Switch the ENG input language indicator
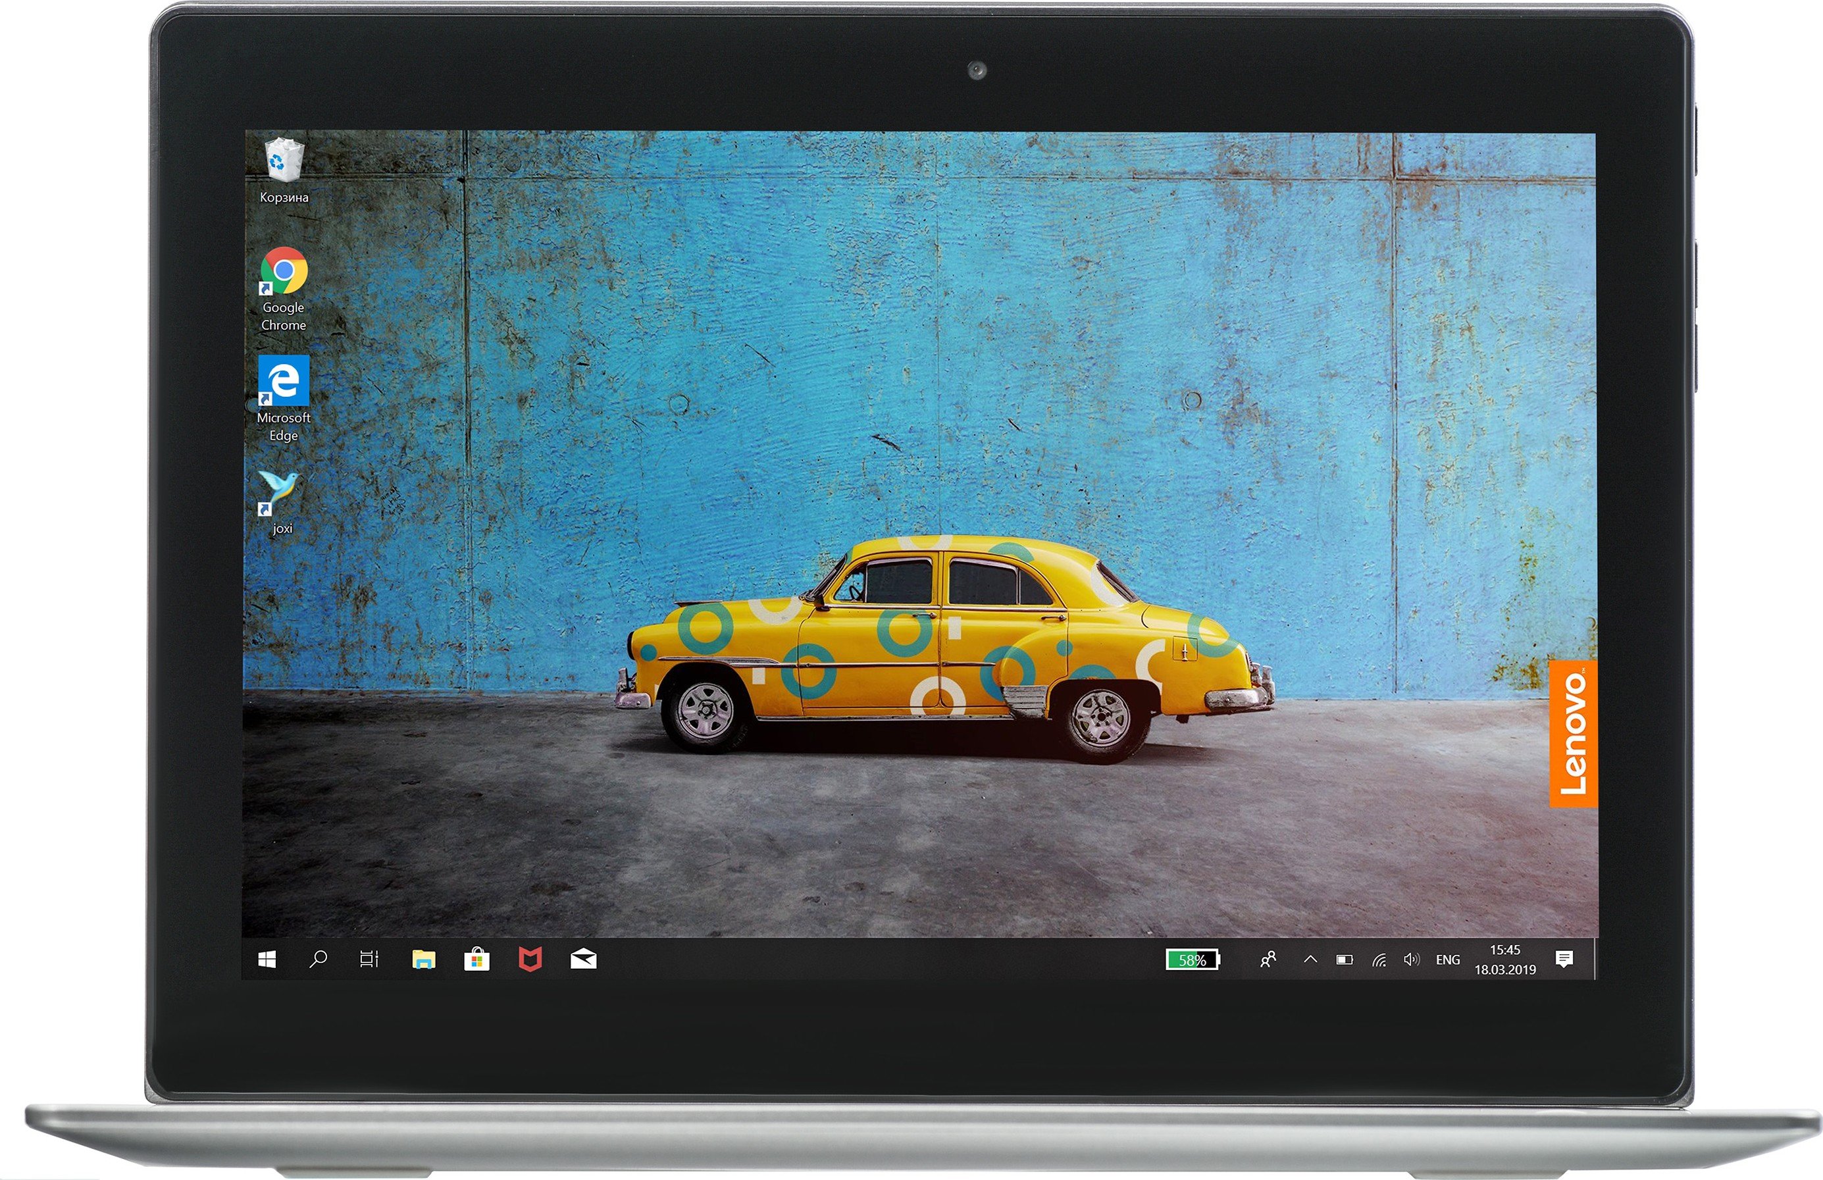 [x=1448, y=960]
